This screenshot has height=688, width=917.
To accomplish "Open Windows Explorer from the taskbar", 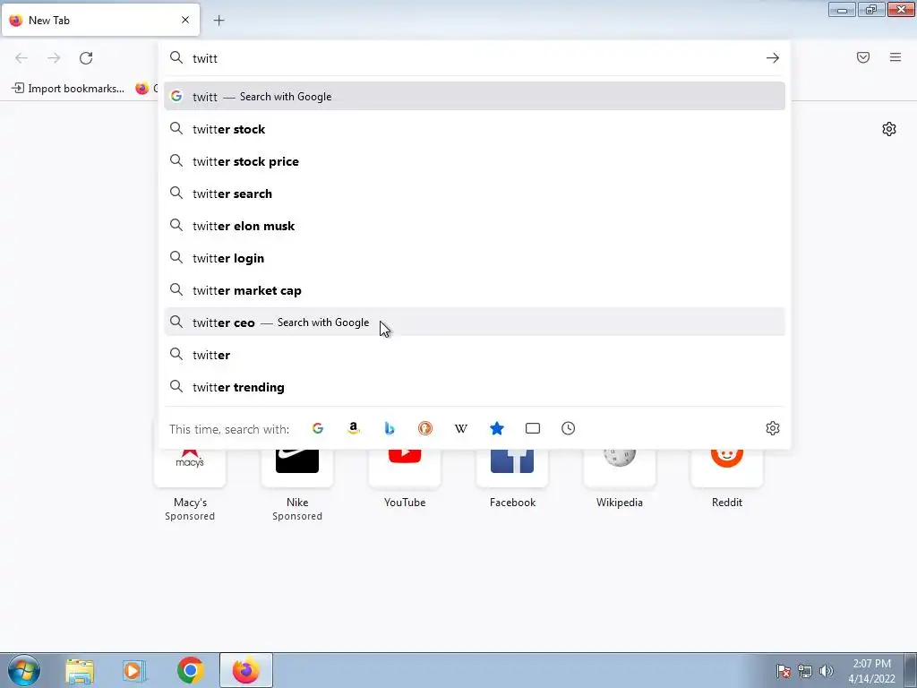I will click(x=80, y=670).
